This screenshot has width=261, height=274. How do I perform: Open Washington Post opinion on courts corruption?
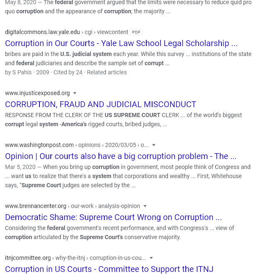click(x=121, y=156)
